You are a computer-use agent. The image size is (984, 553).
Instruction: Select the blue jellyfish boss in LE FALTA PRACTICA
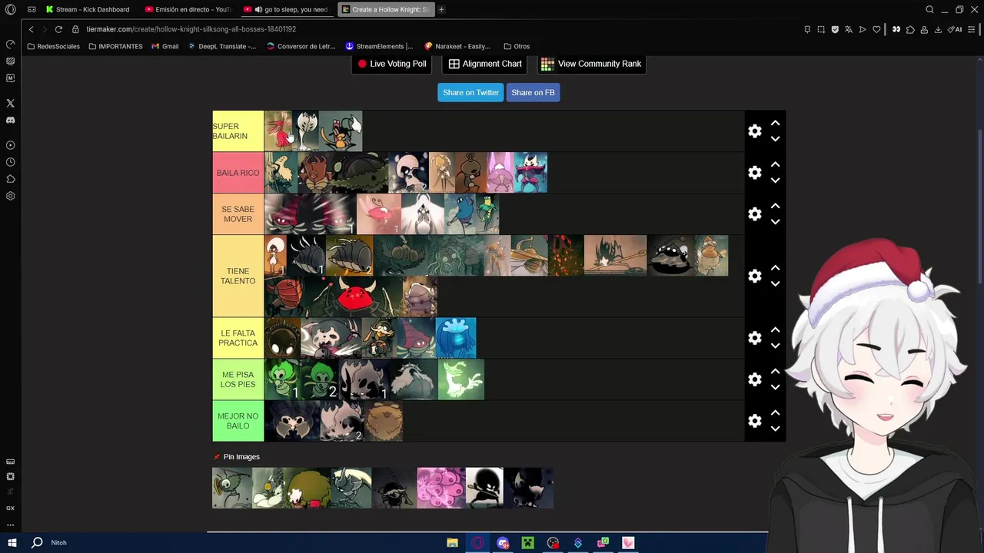456,338
